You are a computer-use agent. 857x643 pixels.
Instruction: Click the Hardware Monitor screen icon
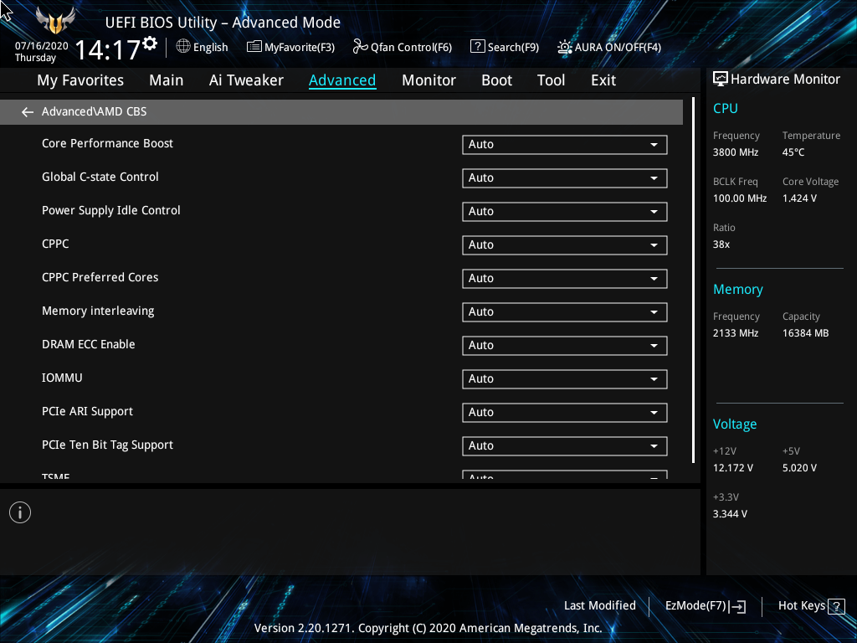point(721,80)
